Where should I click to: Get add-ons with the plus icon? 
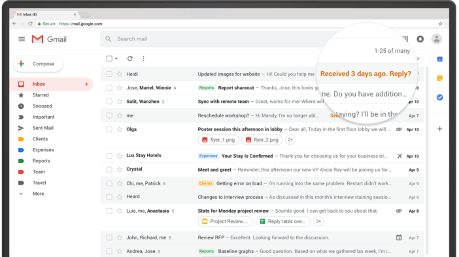(x=439, y=128)
